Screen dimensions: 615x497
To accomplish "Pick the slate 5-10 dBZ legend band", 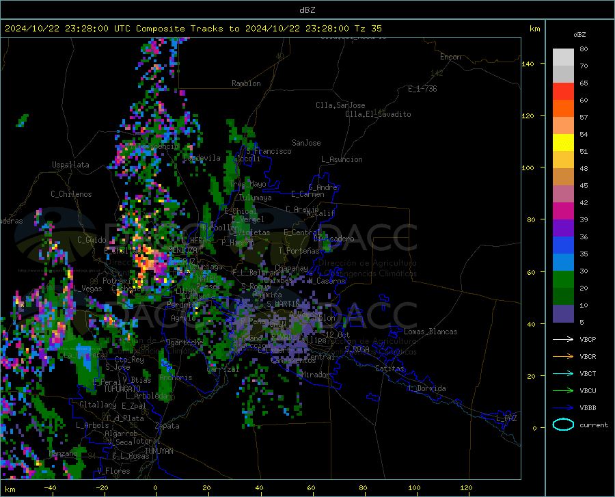I will (x=563, y=313).
